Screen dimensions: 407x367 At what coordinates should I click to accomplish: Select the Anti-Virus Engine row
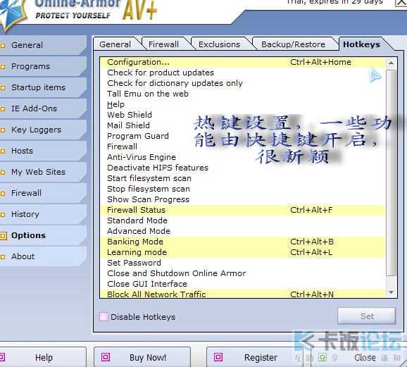point(243,157)
